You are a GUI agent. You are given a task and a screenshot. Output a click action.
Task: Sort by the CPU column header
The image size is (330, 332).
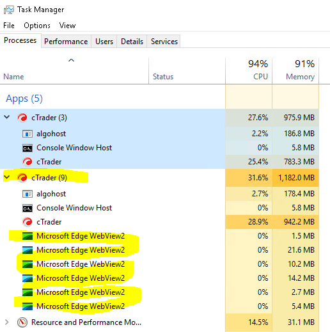pyautogui.click(x=249, y=70)
